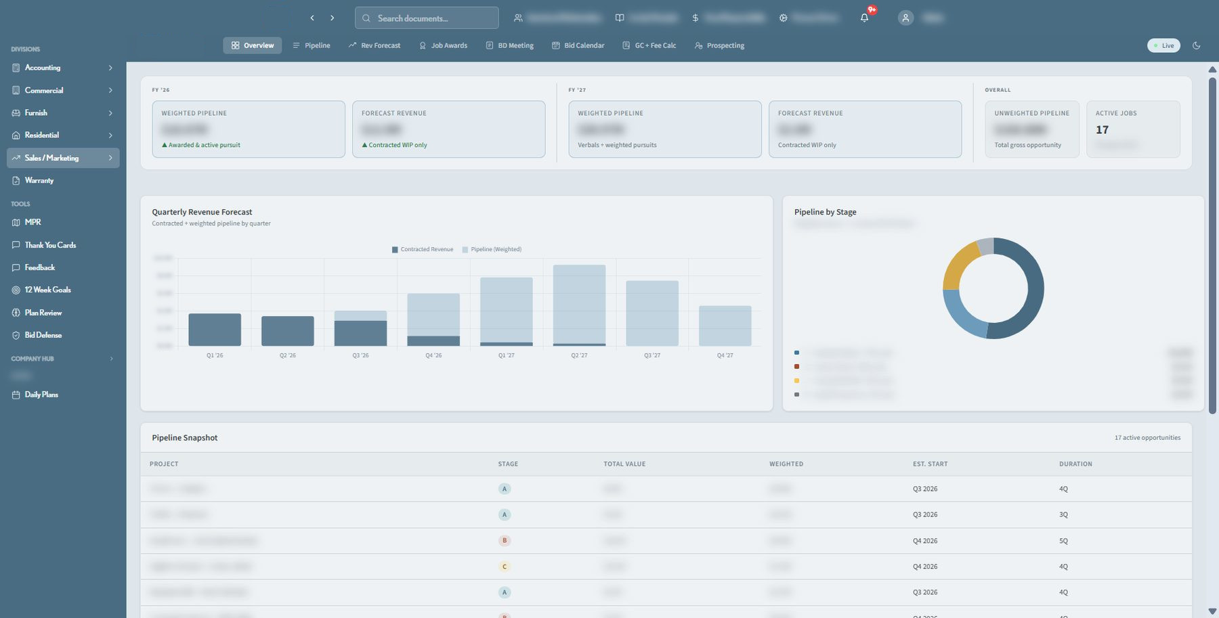Switch to the Pipeline tab

click(312, 45)
